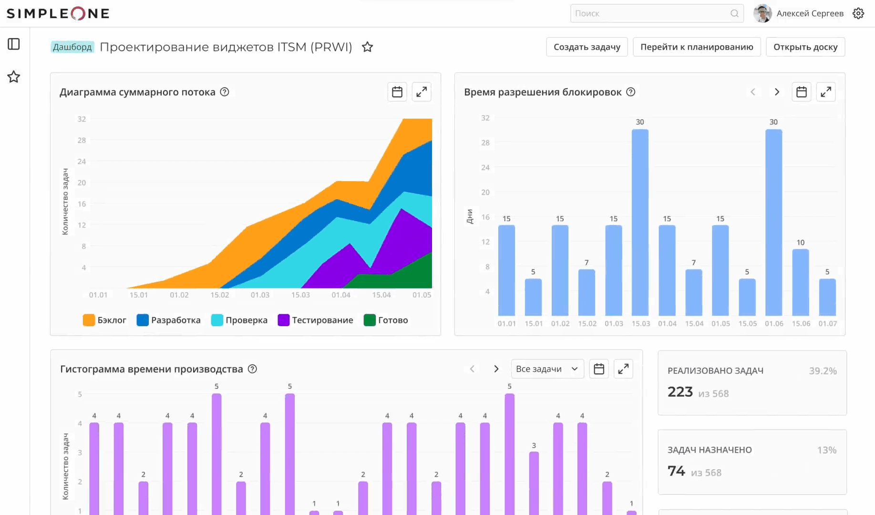875x515 pixels.
Task: Click the 15.03 bar with value 30
Action: pos(640,223)
